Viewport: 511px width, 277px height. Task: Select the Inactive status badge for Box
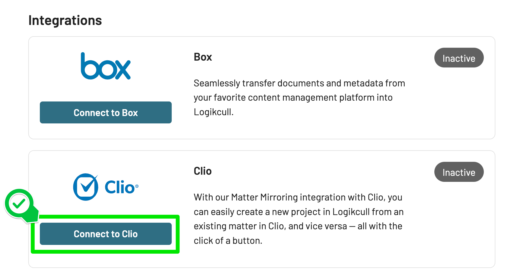(x=459, y=58)
